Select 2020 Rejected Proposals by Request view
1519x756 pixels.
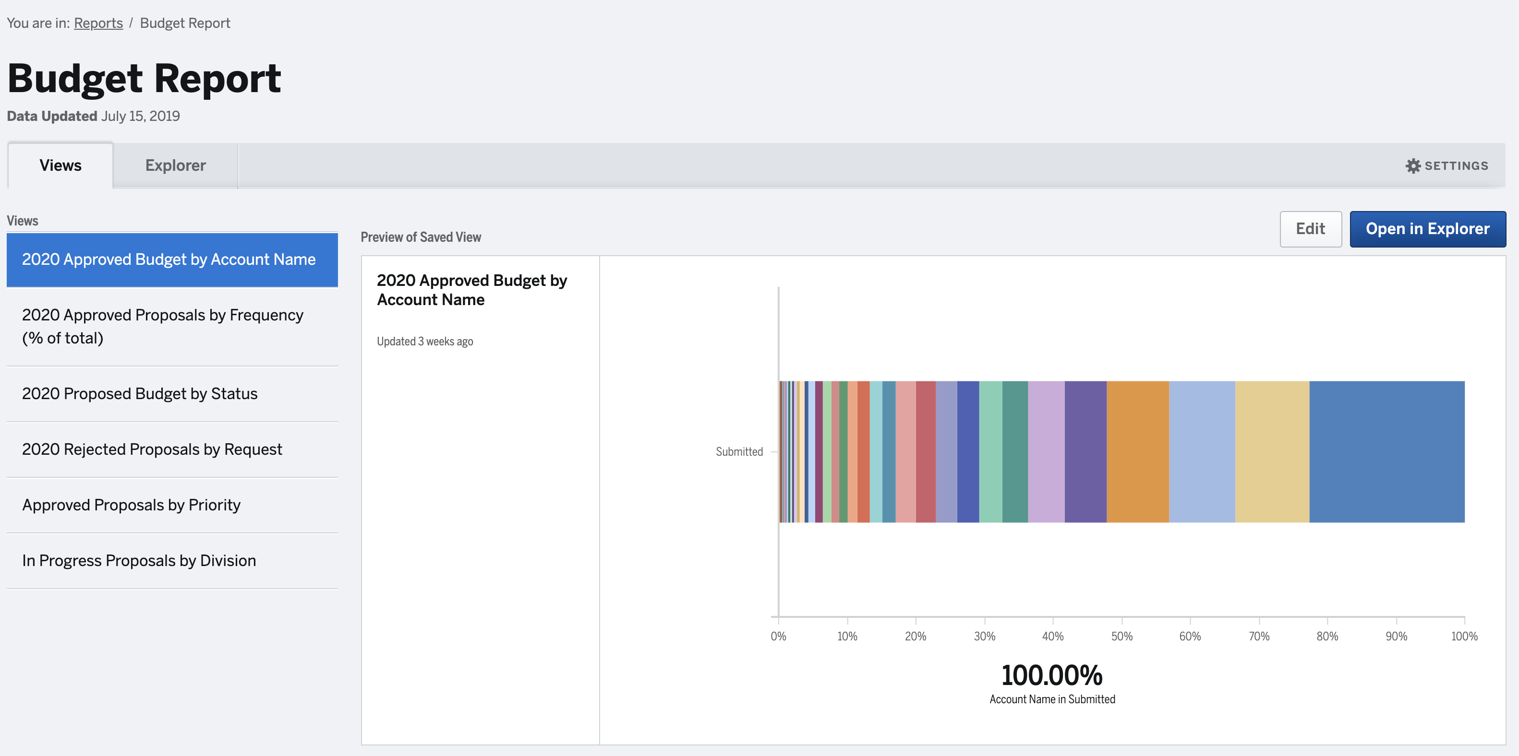(152, 449)
